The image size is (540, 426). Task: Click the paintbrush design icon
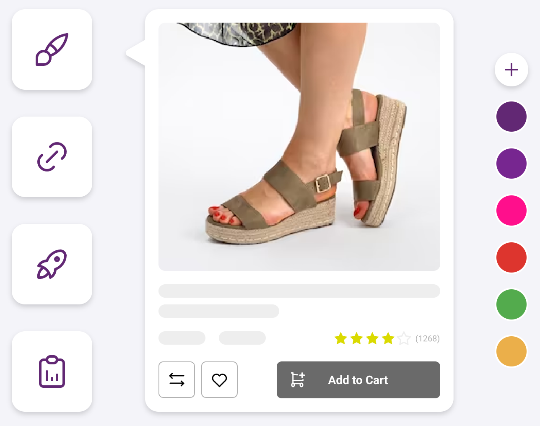coord(52,49)
